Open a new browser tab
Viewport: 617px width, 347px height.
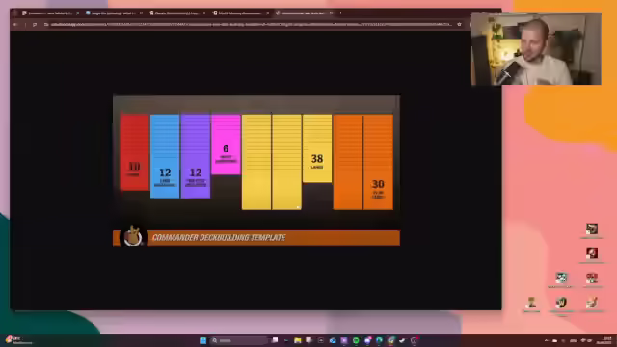coord(340,13)
